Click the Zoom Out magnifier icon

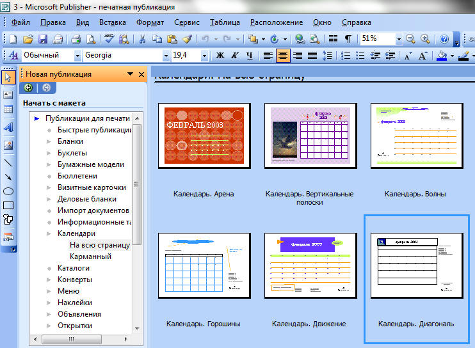click(x=410, y=39)
